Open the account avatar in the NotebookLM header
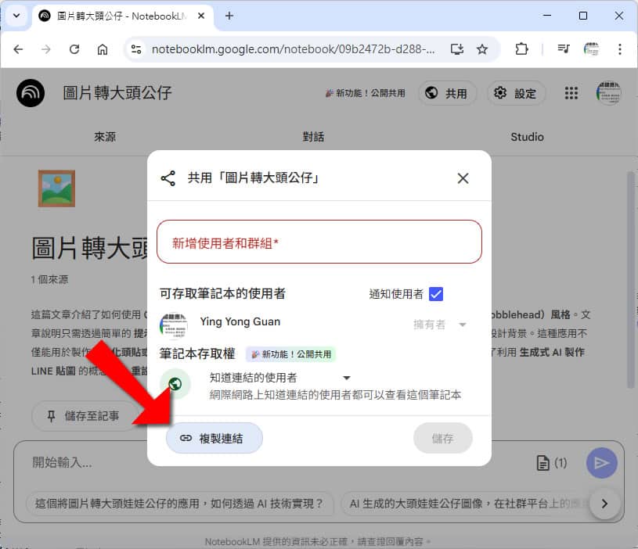Screen dimensions: 638x549 (x=608, y=93)
